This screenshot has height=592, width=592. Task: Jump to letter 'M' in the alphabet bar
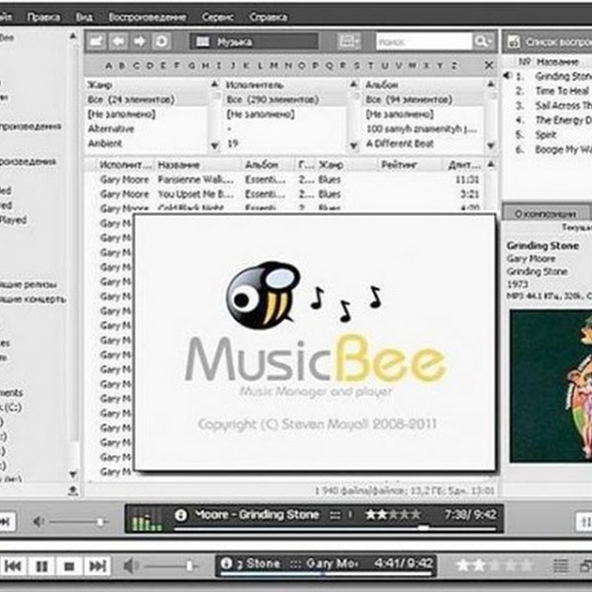(x=274, y=66)
